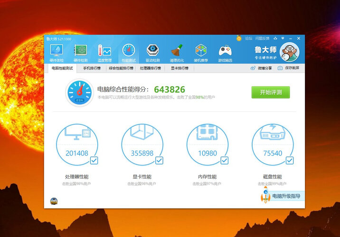Close the 鲁大师 window

[299, 38]
